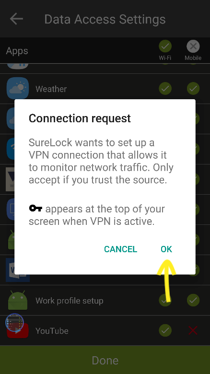Image resolution: width=210 pixels, height=374 pixels.
Task: Toggle Work profile setup Mobile checkmark
Action: tap(193, 300)
